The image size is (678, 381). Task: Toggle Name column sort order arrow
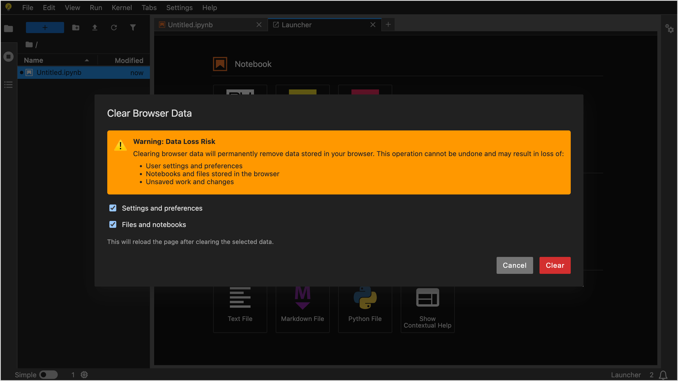tap(87, 60)
